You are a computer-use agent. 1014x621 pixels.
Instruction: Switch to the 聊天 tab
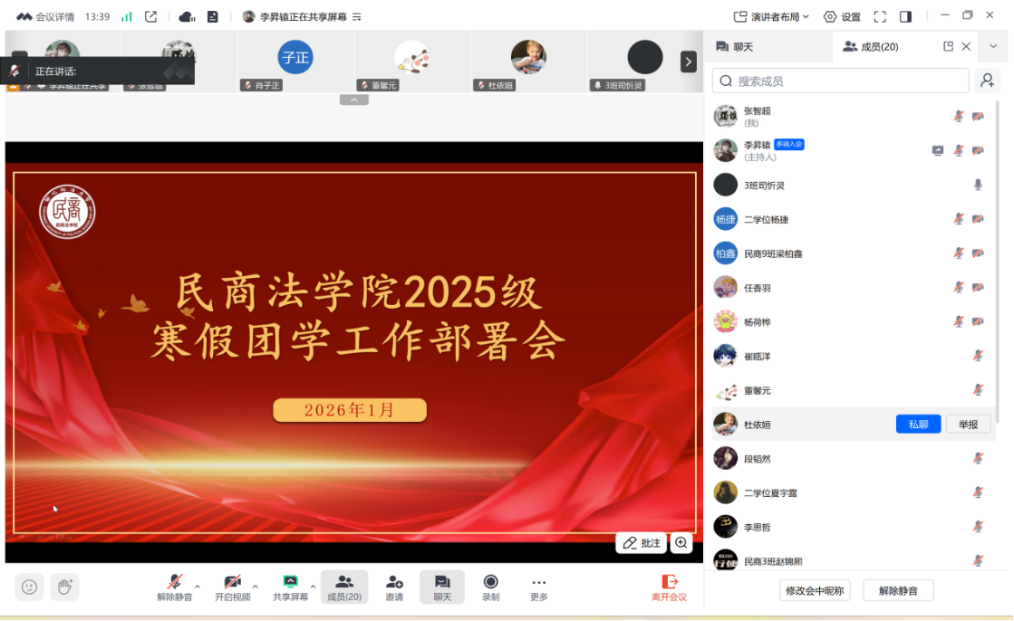[x=735, y=46]
